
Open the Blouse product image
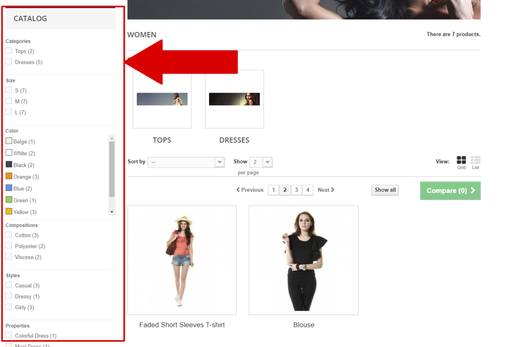click(x=303, y=260)
